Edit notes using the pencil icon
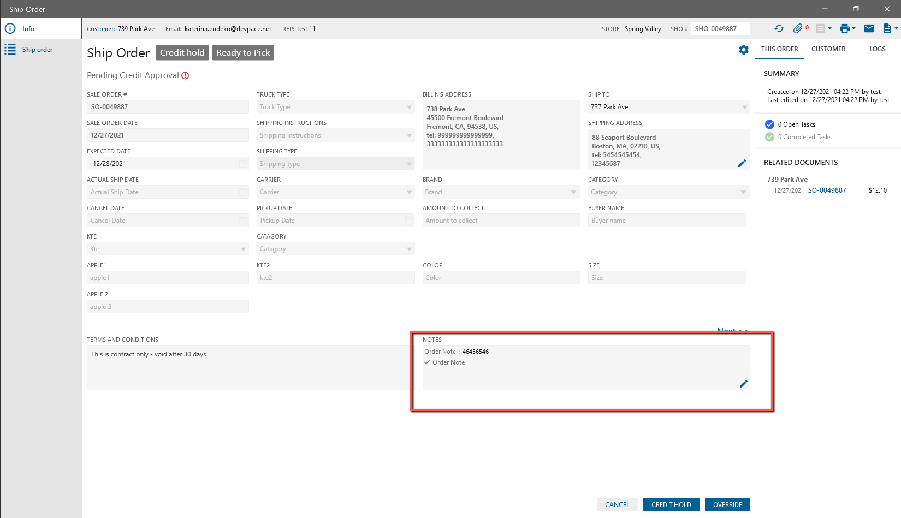901x518 pixels. coord(743,384)
